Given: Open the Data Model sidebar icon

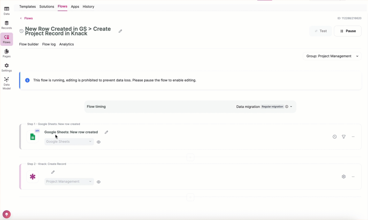Looking at the screenshot, I should pos(6,83).
